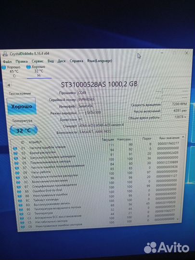Click status icon for C3 Аппаратное ECC-восстановление
Viewport: 195px width, 260px height.
click(x=22, y=219)
